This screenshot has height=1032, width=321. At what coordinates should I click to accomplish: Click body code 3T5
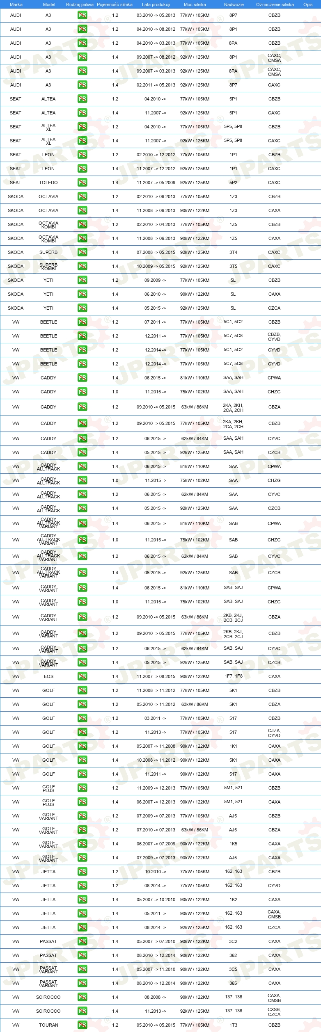233,266
